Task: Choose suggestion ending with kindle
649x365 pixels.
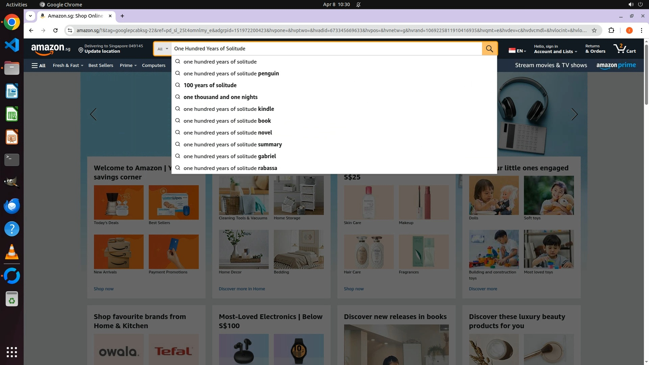Action: tap(229, 109)
